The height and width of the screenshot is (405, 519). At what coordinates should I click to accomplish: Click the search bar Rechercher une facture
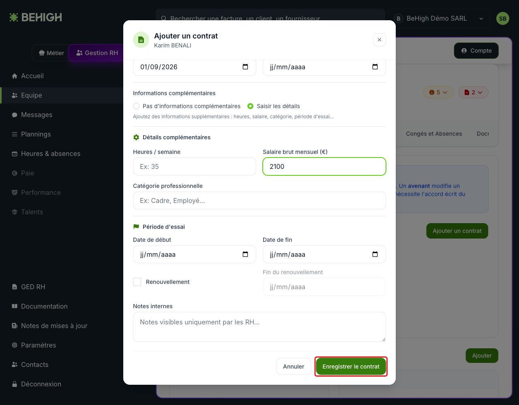coord(270,19)
